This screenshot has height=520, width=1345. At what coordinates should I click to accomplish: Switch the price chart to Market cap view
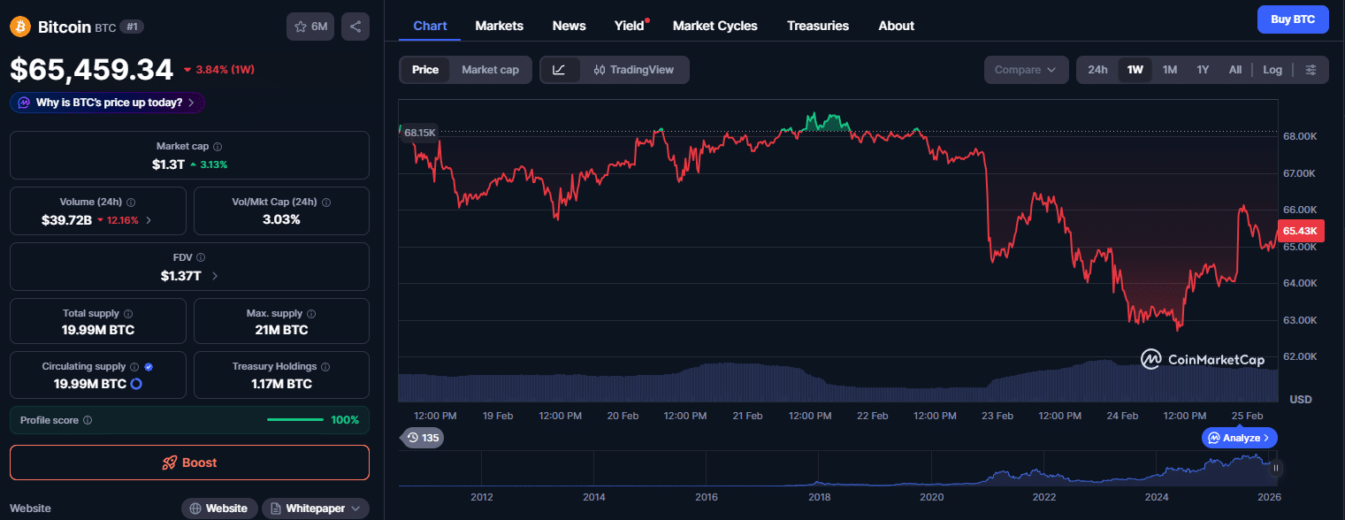(x=491, y=69)
